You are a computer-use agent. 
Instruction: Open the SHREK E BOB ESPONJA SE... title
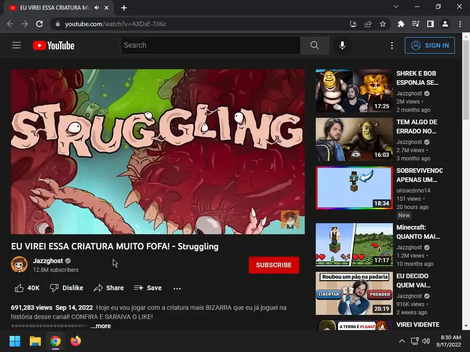[417, 78]
